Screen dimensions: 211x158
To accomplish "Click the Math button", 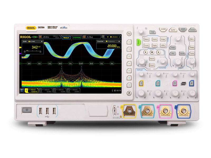I will (173, 47).
